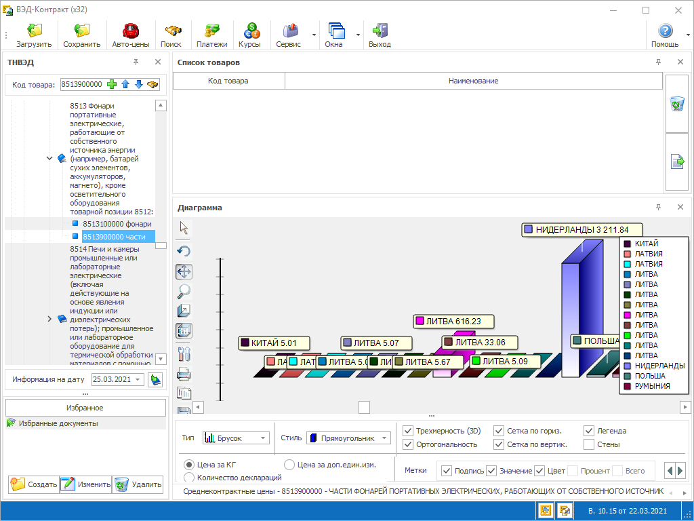Select tree item 8513100000 фонари
Viewport: 694px width, 521px height.
point(117,224)
